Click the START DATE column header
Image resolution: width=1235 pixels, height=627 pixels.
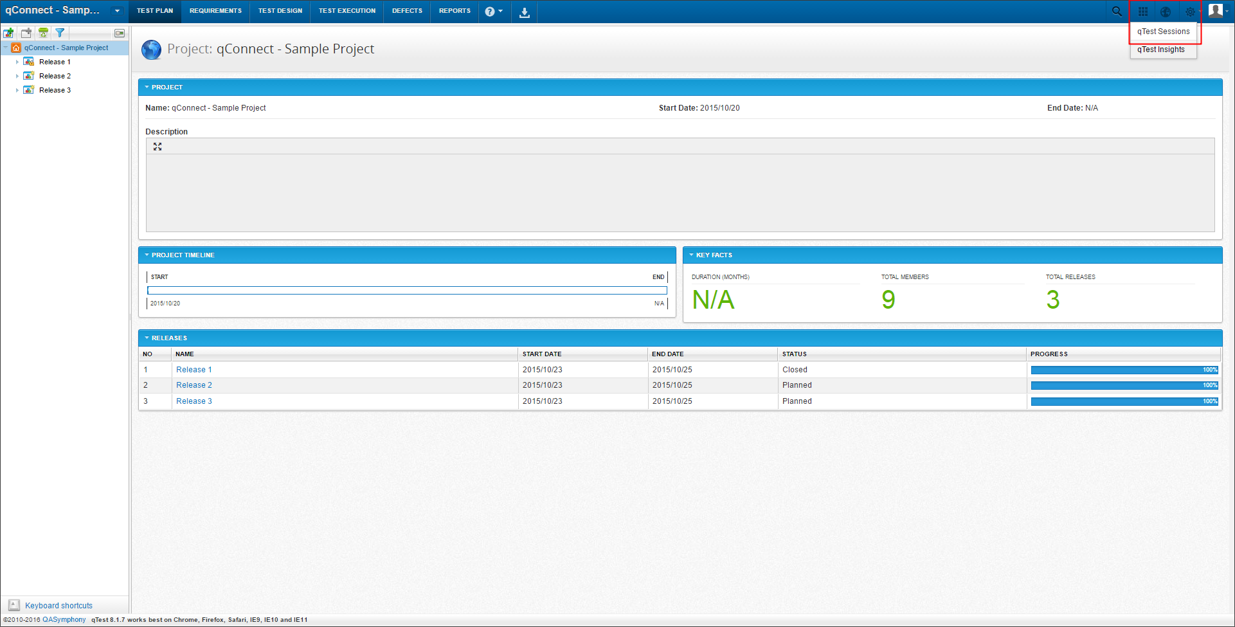click(x=583, y=354)
